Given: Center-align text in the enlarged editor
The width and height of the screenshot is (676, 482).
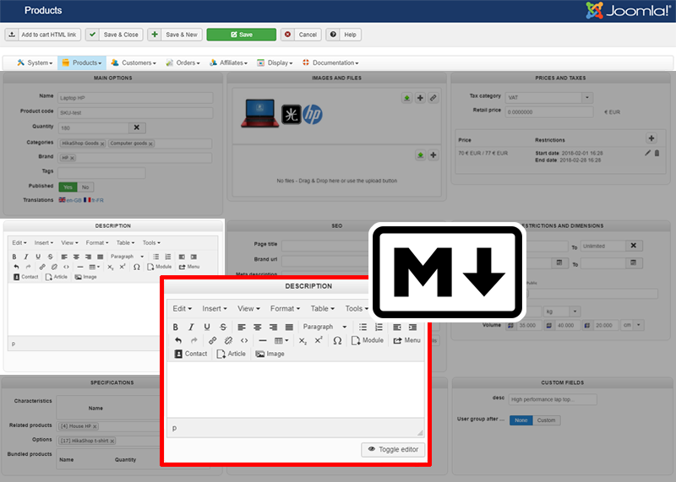Looking at the screenshot, I should click(258, 327).
